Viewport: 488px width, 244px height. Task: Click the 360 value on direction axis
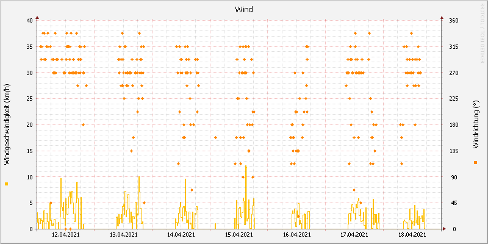(453, 21)
